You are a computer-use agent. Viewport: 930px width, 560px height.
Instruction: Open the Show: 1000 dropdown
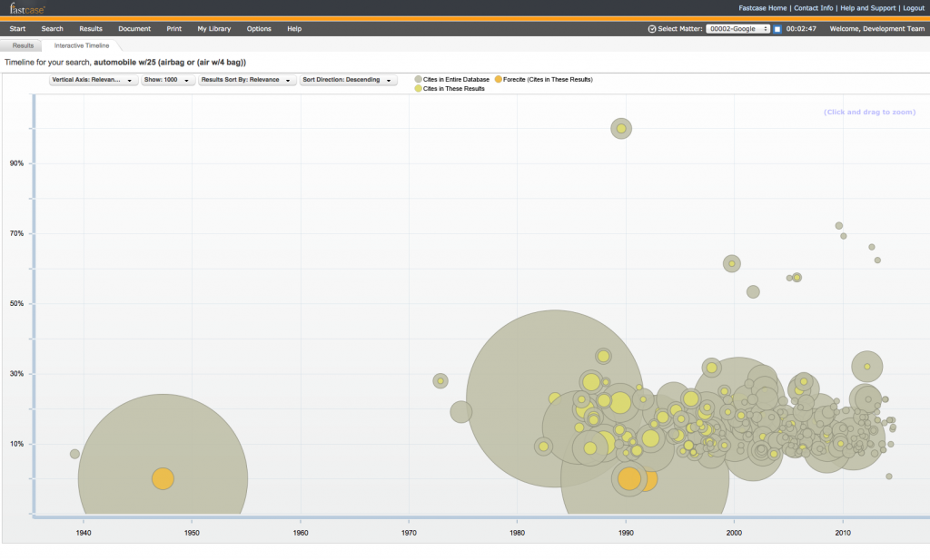pos(169,80)
